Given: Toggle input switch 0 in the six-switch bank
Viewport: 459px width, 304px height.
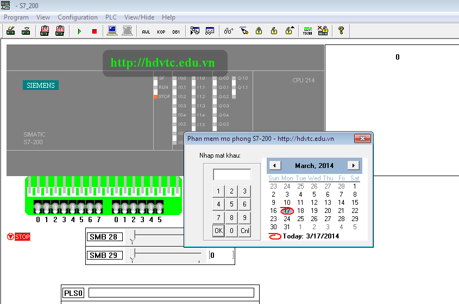Looking at the screenshot, I should tap(116, 207).
